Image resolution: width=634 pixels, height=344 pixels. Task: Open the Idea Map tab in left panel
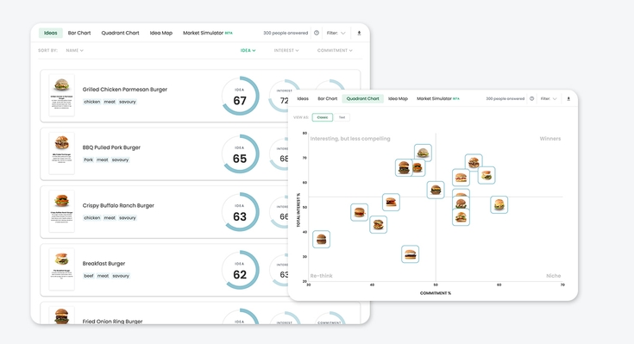coord(161,33)
